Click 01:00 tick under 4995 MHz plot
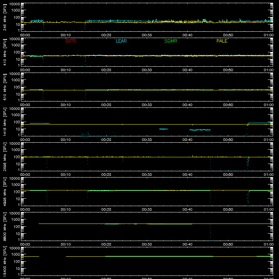 pyautogui.click(x=269, y=210)
